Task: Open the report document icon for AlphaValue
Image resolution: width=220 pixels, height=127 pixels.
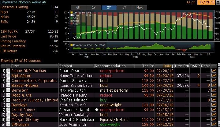Action: (8, 76)
